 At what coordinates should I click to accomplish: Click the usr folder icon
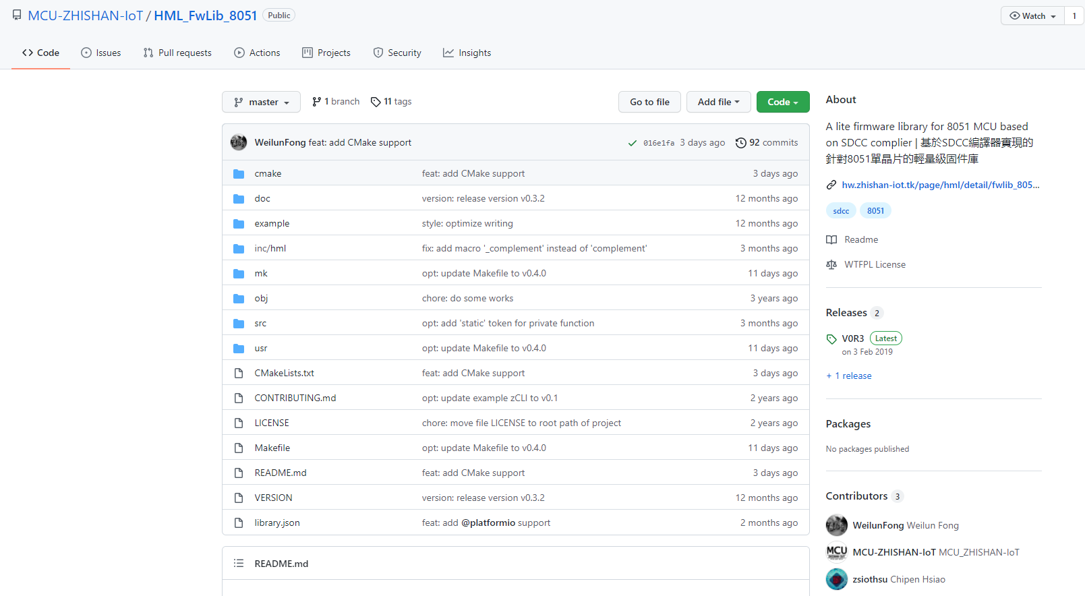(239, 349)
